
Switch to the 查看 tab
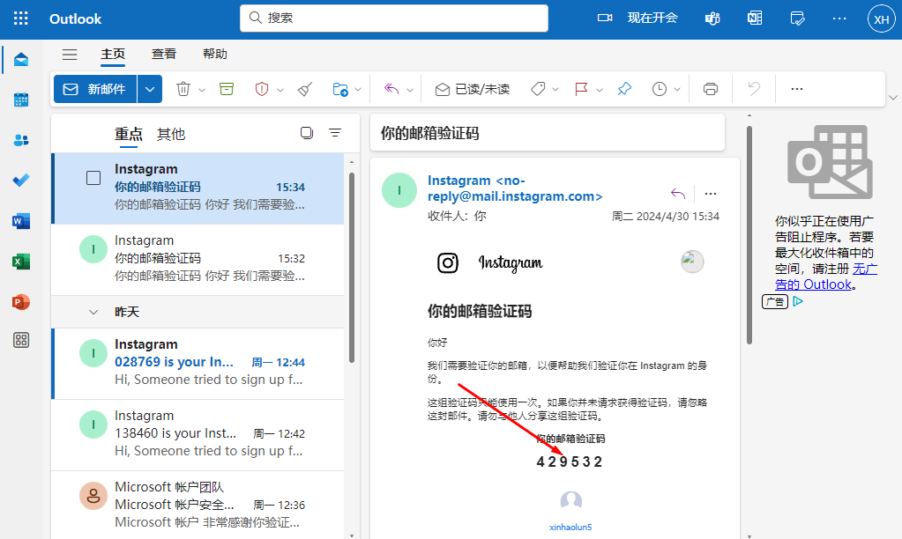click(x=163, y=54)
